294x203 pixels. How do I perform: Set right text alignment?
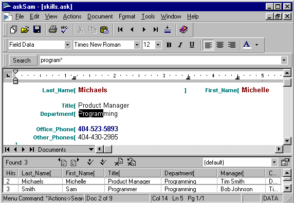click(x=232, y=45)
